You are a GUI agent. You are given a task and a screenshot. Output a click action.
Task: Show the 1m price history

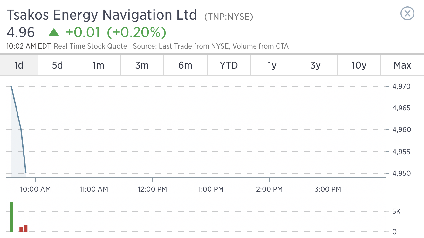pyautogui.click(x=98, y=65)
